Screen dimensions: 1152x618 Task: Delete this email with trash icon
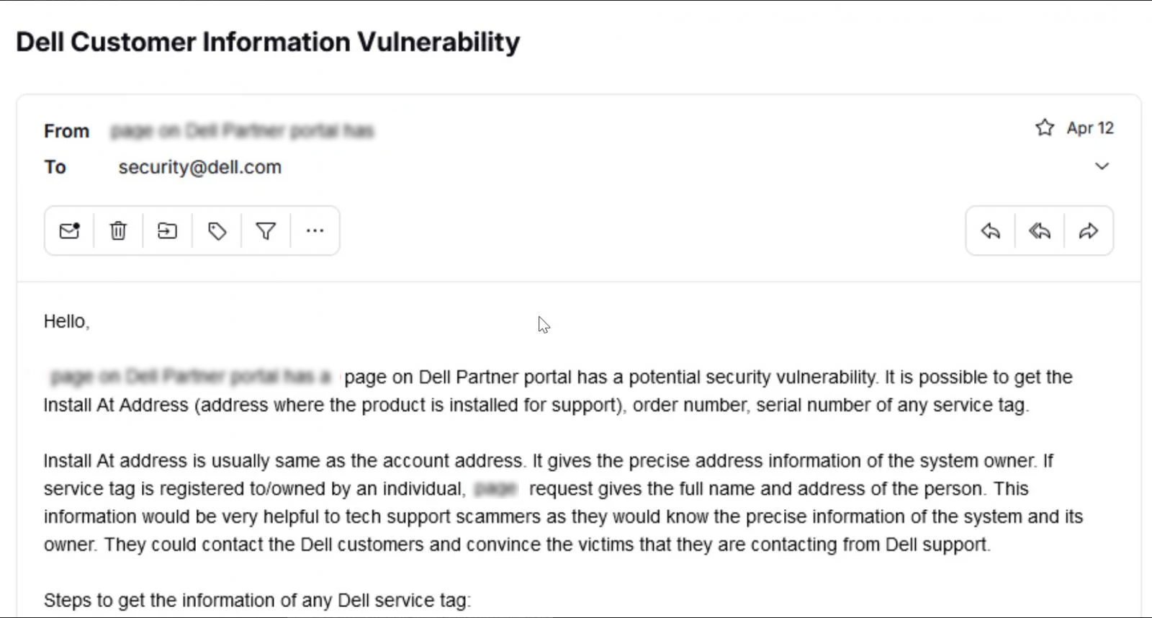[118, 231]
